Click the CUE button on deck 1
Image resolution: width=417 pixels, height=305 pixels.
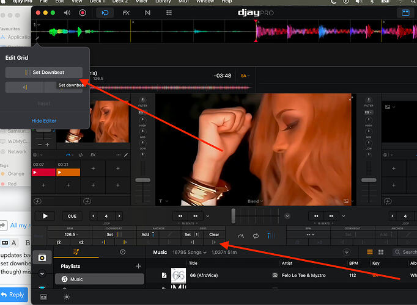(72, 216)
